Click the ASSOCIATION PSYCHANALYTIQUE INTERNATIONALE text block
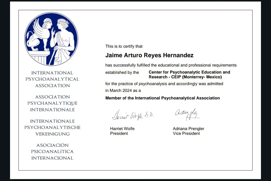This screenshot has height=181, width=271. pos(52,103)
